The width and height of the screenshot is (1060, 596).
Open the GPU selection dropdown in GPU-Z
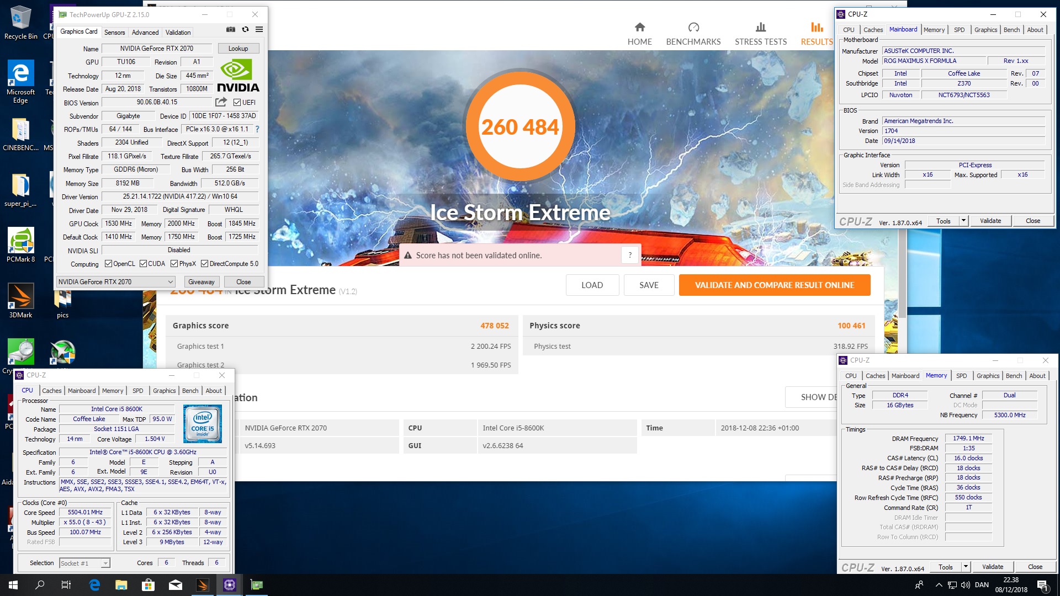tap(116, 282)
